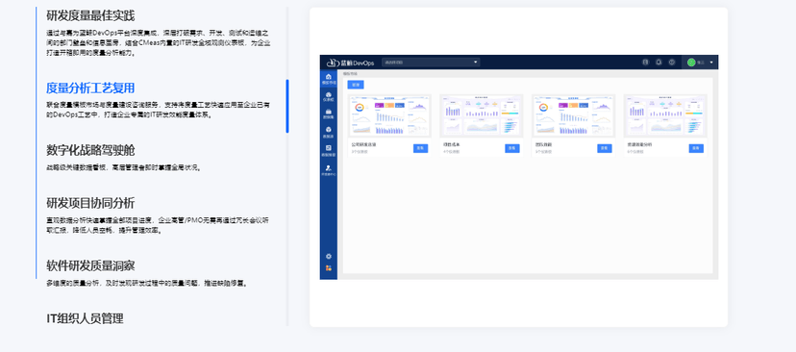Viewport: 796px width, 352px height.
Task: Open the 仪表板 dashboard sidebar icon
Action: (x=328, y=95)
